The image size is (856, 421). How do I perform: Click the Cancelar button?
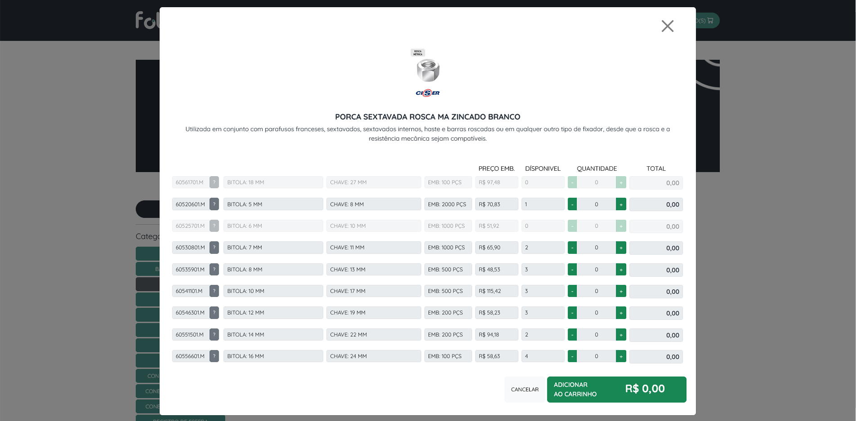point(524,390)
